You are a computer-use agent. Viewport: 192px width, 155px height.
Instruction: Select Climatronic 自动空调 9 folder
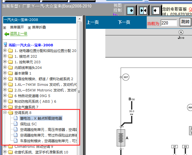pyautogui.click(x=34, y=147)
